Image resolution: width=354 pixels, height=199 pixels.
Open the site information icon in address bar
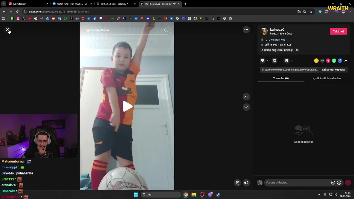click(25, 12)
